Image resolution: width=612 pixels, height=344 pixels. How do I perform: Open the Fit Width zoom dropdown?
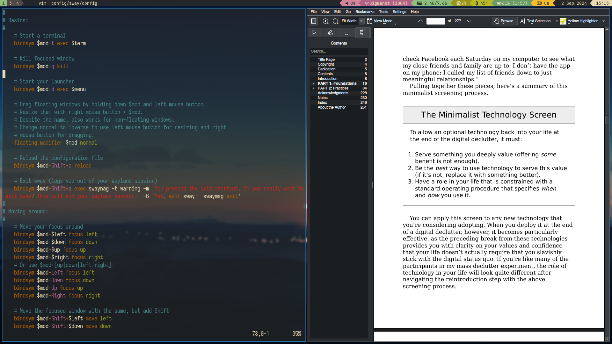pyautogui.click(x=361, y=21)
